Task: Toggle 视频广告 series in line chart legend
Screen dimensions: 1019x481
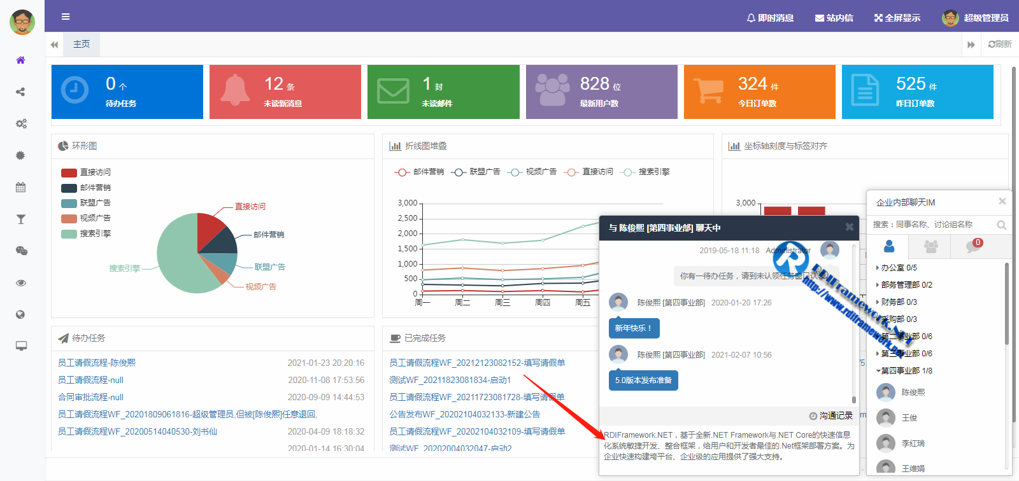Action: coord(532,172)
